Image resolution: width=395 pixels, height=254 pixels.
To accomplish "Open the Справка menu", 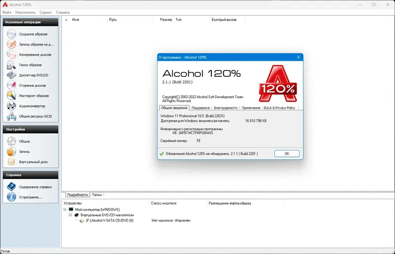I will point(63,12).
